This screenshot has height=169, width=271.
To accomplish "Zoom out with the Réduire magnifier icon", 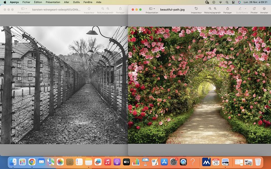I will point(210,9).
